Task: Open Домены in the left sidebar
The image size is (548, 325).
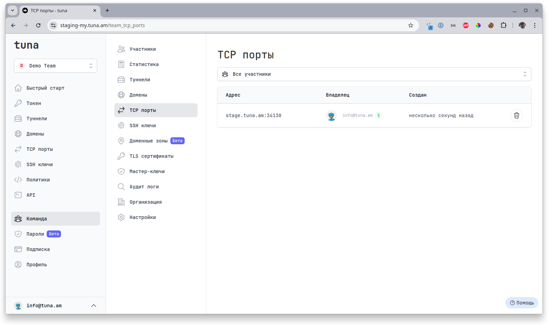Action: pyautogui.click(x=55, y=134)
